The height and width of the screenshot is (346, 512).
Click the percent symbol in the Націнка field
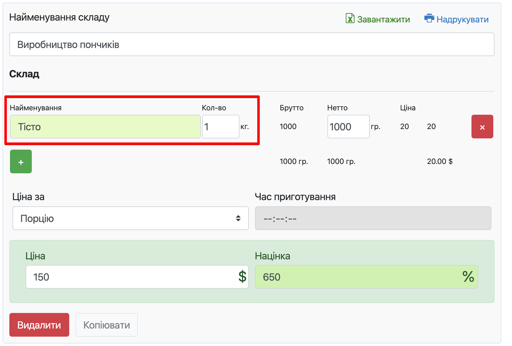[x=468, y=277]
